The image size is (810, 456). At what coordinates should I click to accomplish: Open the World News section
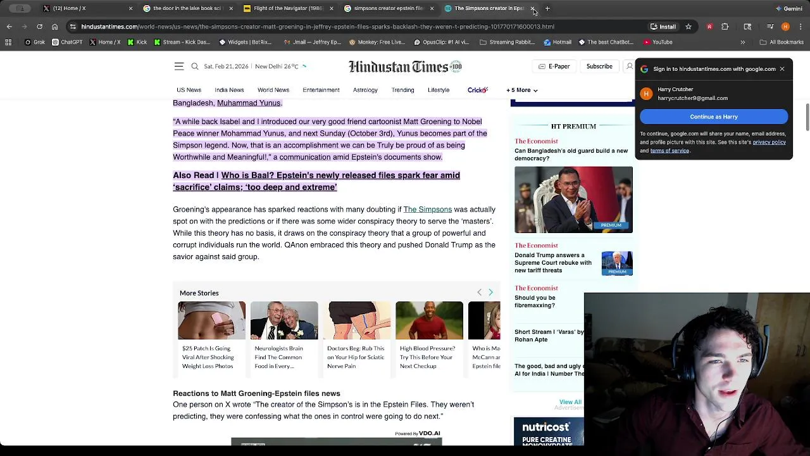(273, 90)
